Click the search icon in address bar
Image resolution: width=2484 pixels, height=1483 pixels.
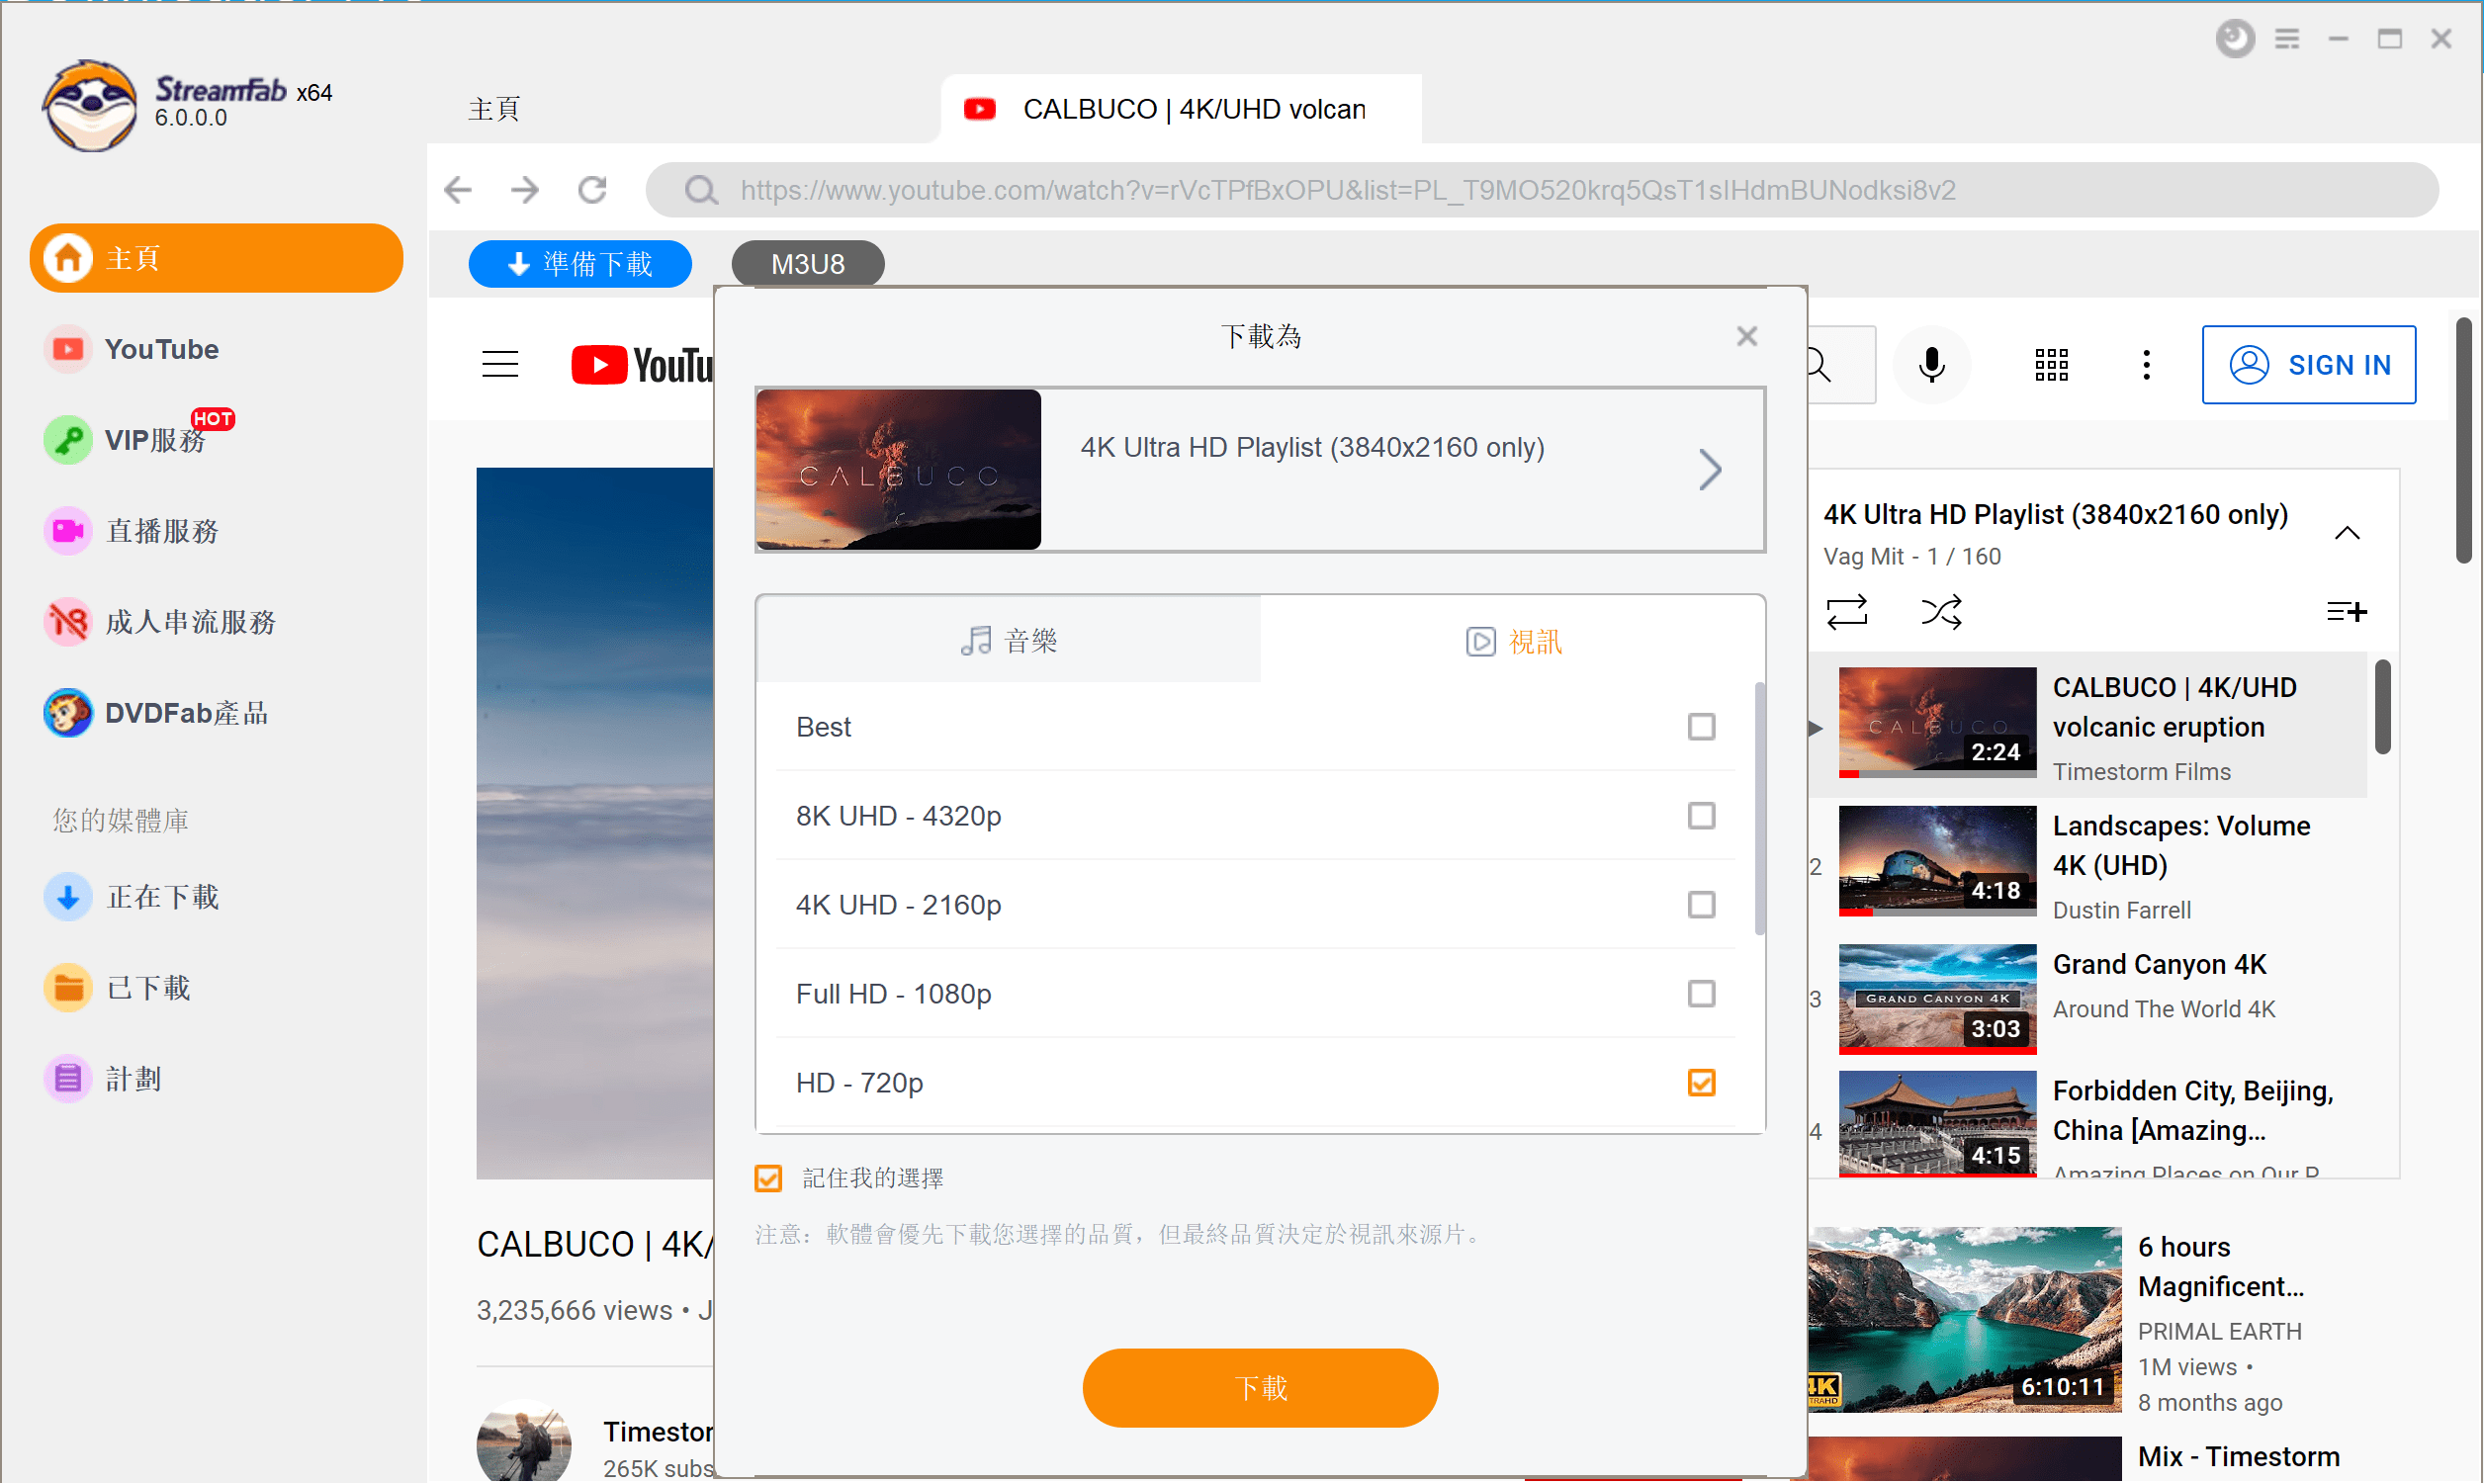(700, 190)
